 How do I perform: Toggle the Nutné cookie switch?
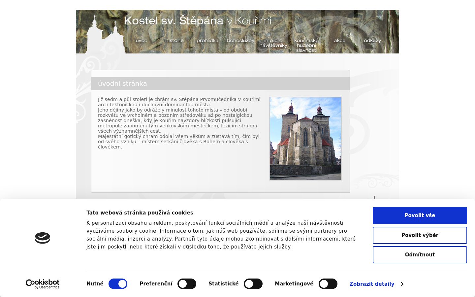(x=118, y=284)
